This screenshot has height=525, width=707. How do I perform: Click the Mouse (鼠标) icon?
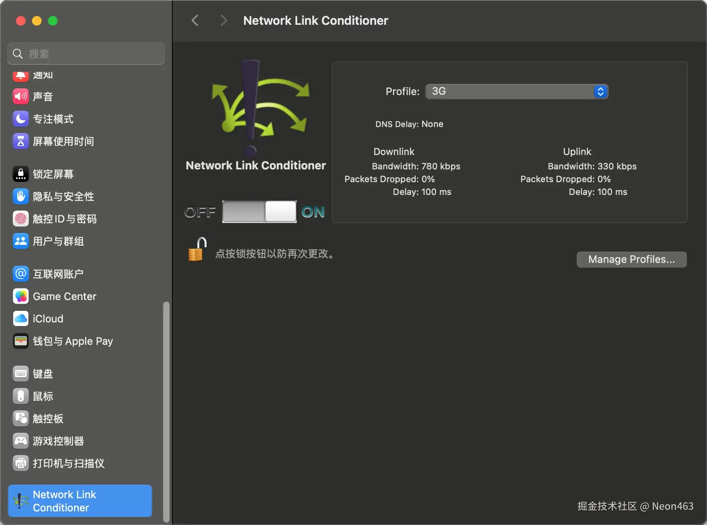pyautogui.click(x=21, y=396)
